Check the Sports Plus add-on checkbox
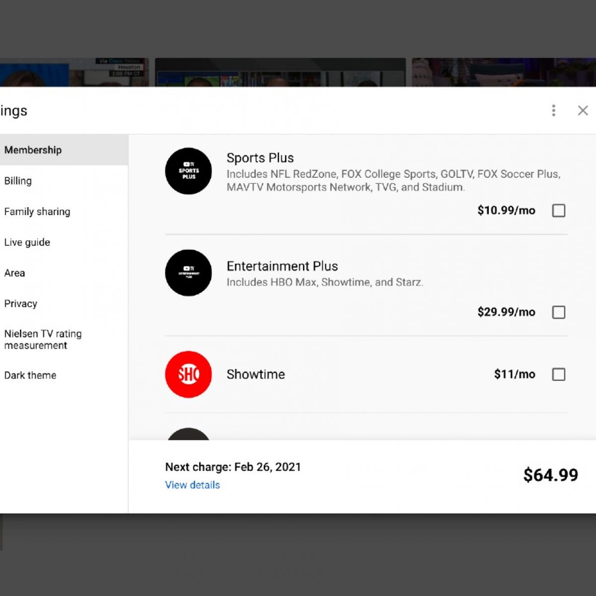The width and height of the screenshot is (596, 596). [x=559, y=211]
